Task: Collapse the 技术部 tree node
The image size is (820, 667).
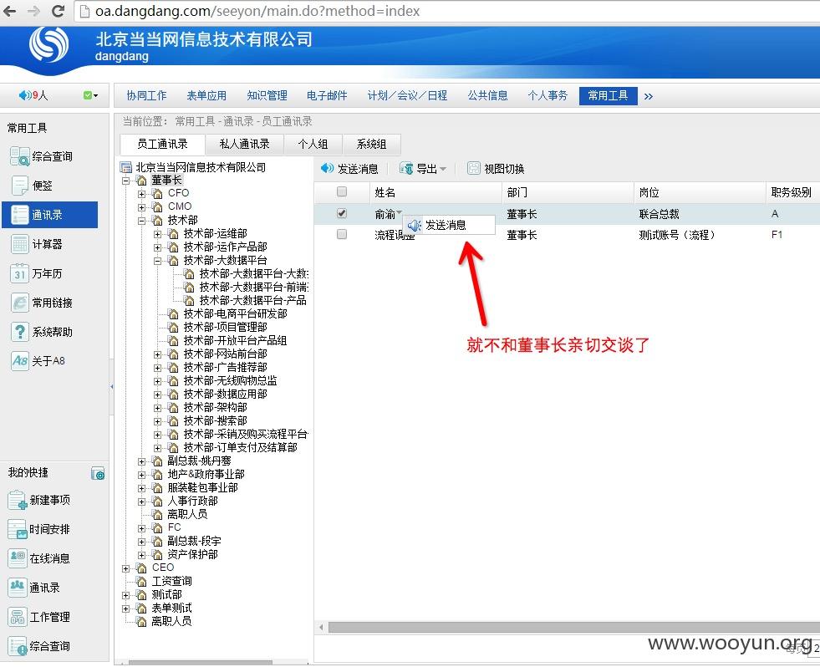Action: 142,221
